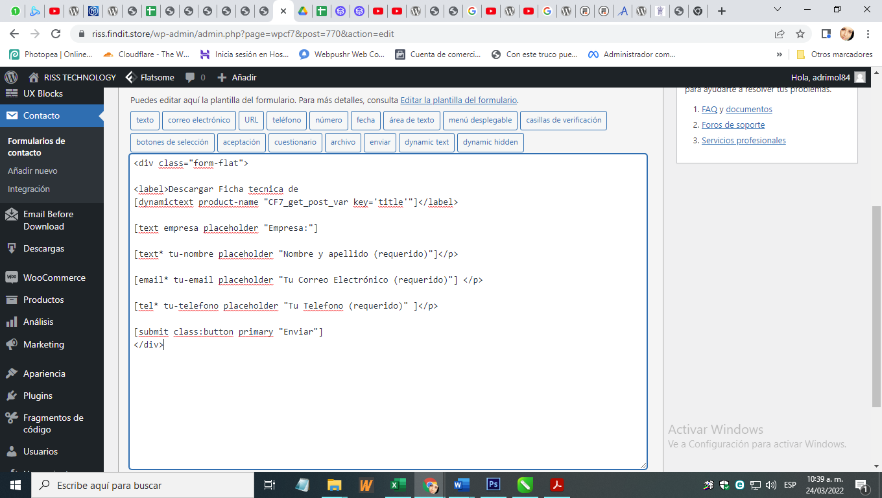Open Añadir nuevo contact form page
The image size is (882, 498).
32,171
